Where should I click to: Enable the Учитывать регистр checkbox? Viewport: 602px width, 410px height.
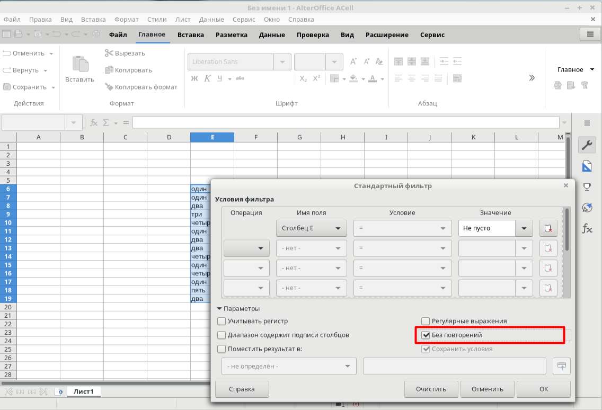[x=222, y=321]
